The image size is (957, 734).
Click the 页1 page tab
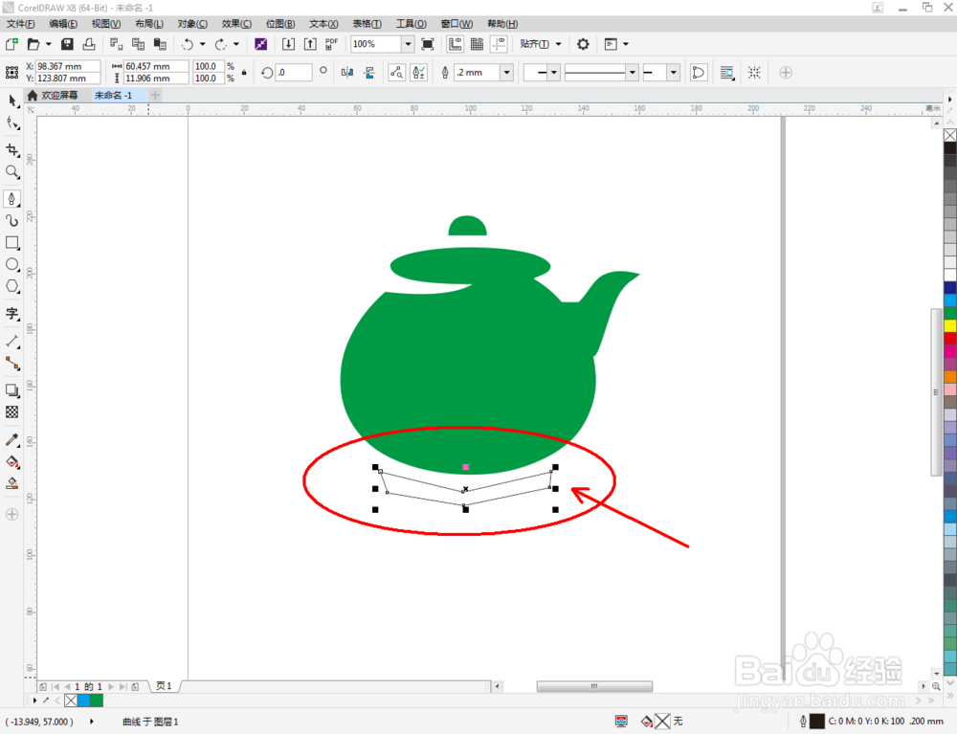[x=164, y=686]
